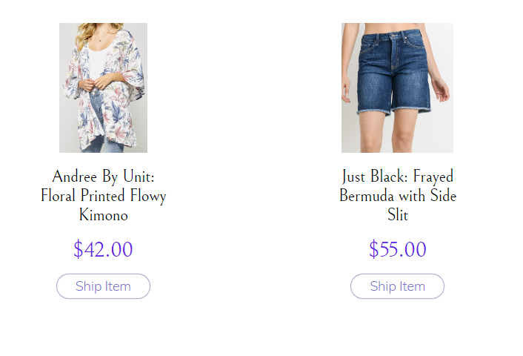Screen dimensions: 523x356
Task: Click the kimono's purple price label
Action: pos(103,249)
